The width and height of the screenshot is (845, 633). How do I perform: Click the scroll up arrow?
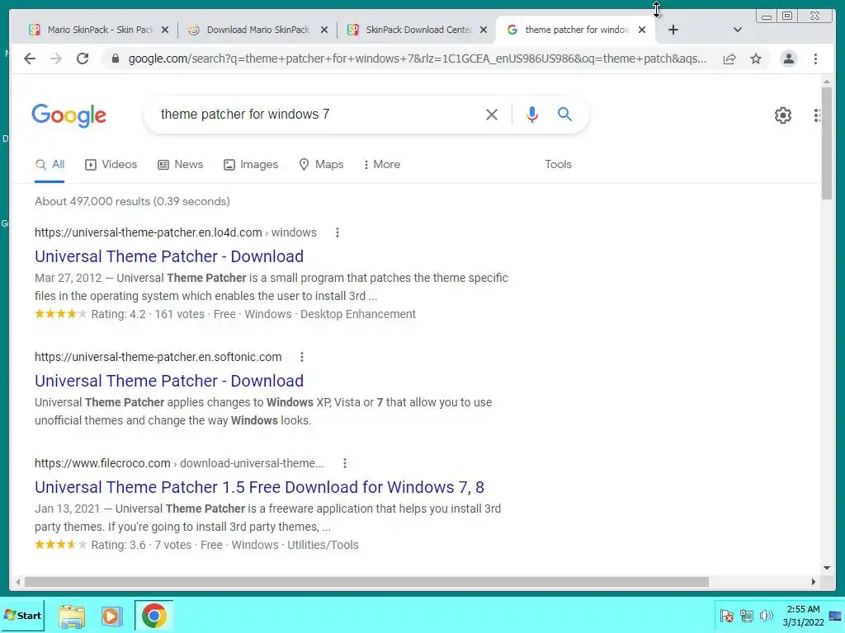tap(827, 82)
